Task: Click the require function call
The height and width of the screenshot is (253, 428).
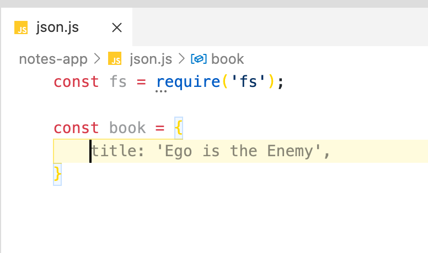Action: 188,82
